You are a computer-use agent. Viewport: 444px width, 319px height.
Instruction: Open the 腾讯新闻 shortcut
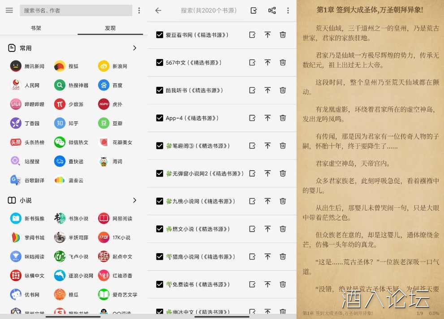tap(27, 66)
